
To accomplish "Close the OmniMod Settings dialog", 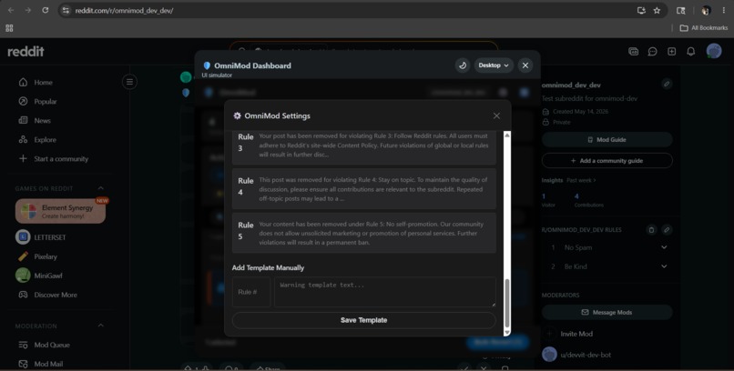I will click(x=496, y=115).
